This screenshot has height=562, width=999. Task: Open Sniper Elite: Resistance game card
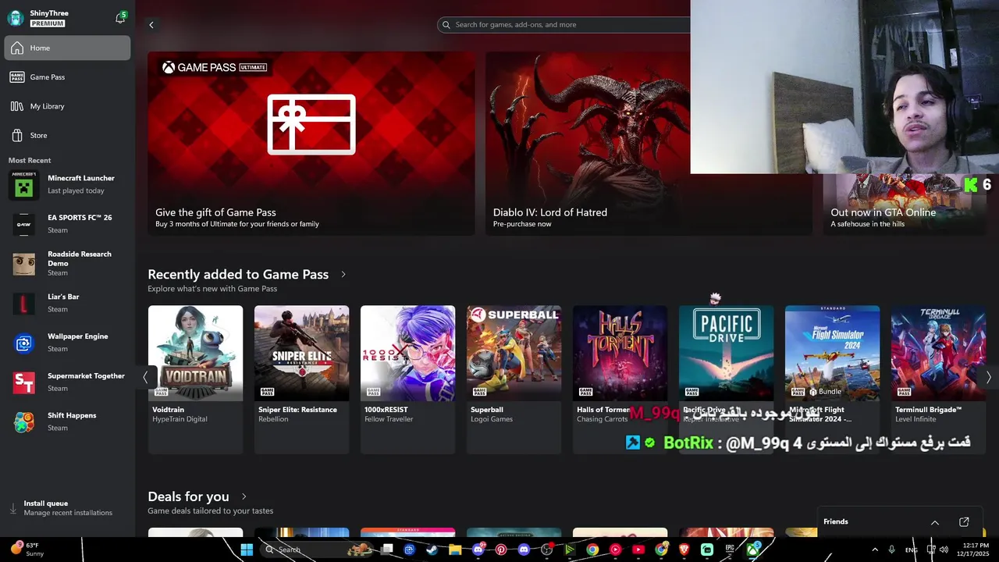pyautogui.click(x=301, y=379)
